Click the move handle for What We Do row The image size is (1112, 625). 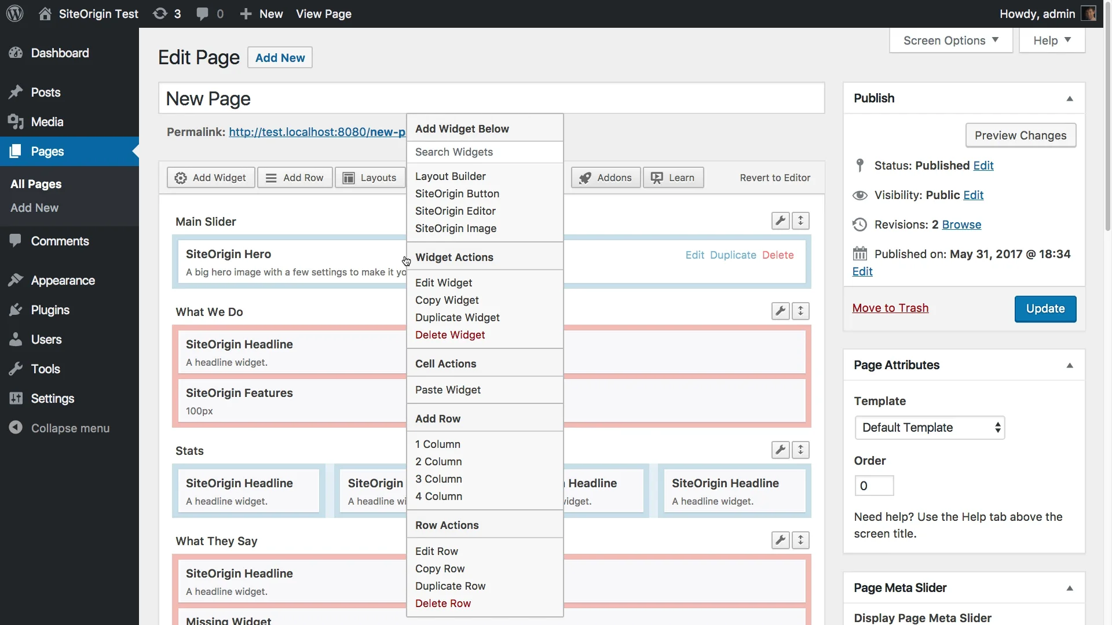coord(800,311)
